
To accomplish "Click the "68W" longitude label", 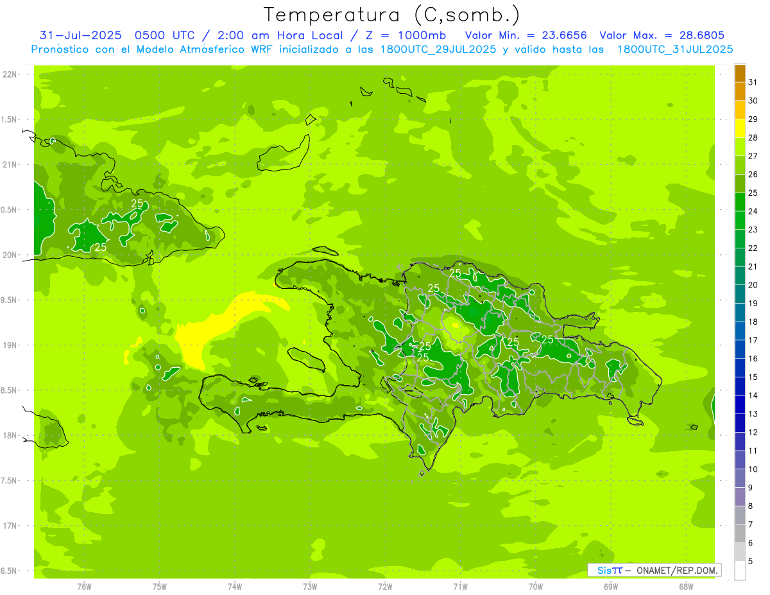I will tap(686, 587).
